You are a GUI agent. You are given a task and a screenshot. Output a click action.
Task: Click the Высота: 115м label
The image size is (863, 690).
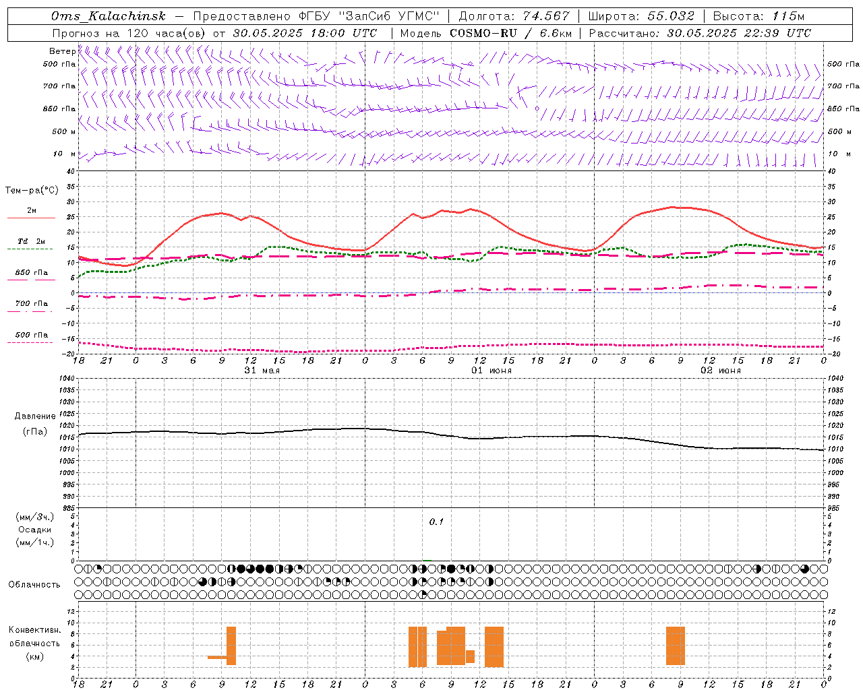point(758,16)
